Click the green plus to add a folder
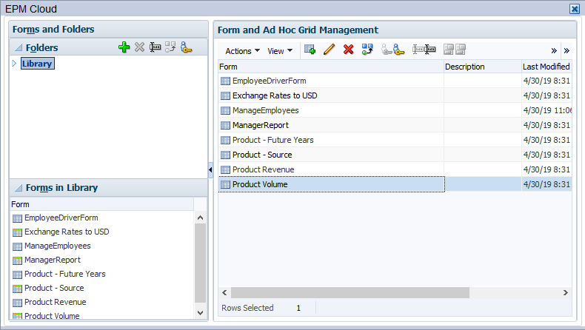The width and height of the screenshot is (585, 330). pos(124,47)
